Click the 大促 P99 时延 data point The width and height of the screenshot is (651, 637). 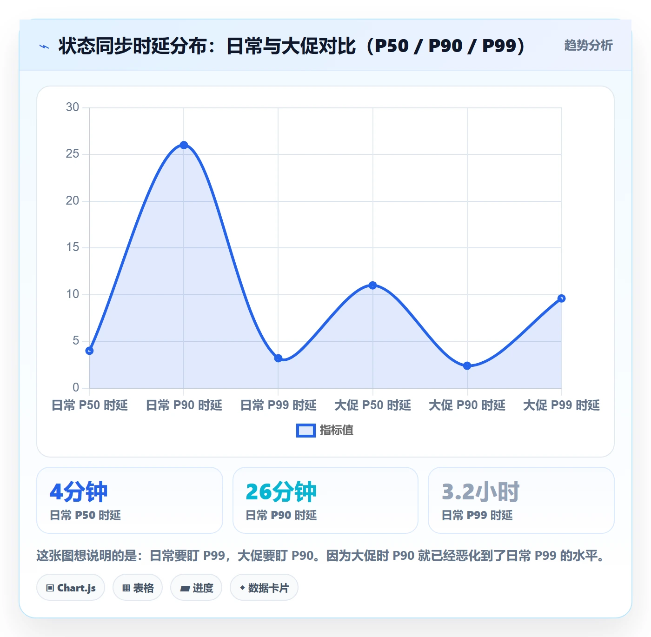click(561, 299)
